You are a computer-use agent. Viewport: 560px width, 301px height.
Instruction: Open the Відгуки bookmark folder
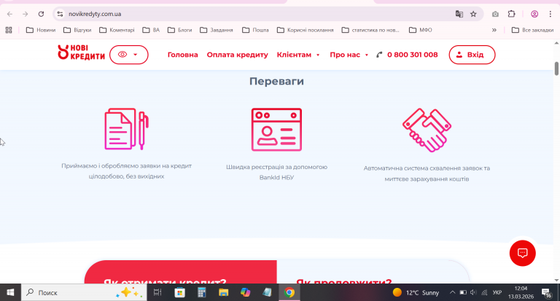click(x=77, y=30)
